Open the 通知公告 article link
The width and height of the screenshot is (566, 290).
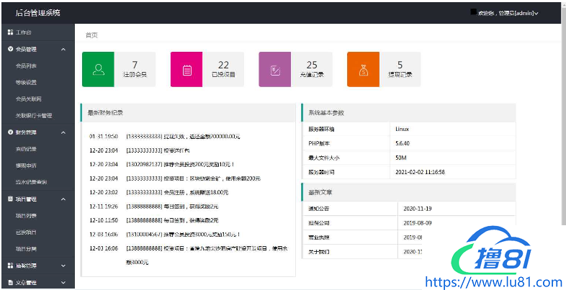(320, 208)
